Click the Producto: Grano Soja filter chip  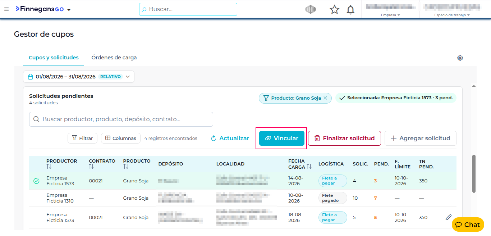(295, 98)
